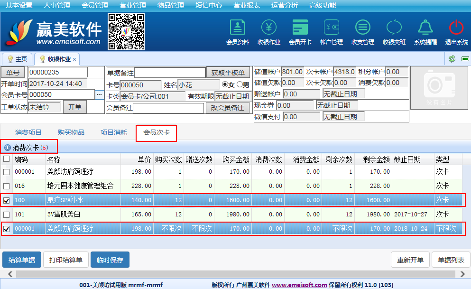This screenshot has width=471, height=289.
Task: Click the horizontal scrollbar at the bottom
Action: 235,274
